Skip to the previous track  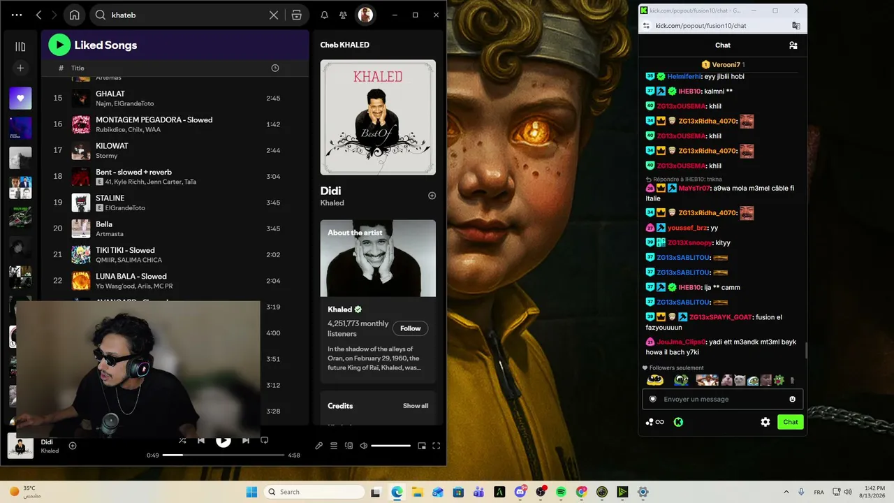(201, 441)
